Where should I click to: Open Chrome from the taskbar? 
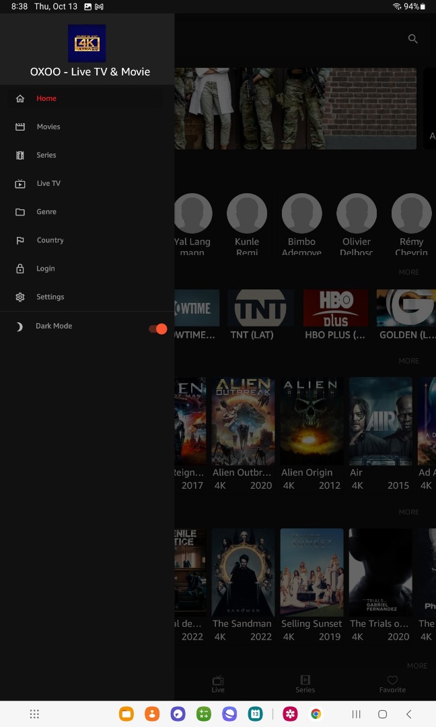point(316,714)
